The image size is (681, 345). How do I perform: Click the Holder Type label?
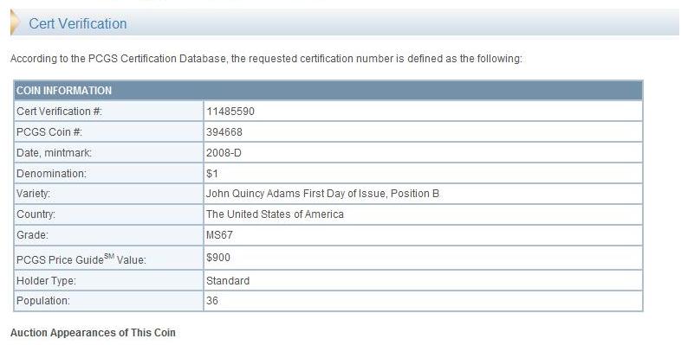pos(46,281)
